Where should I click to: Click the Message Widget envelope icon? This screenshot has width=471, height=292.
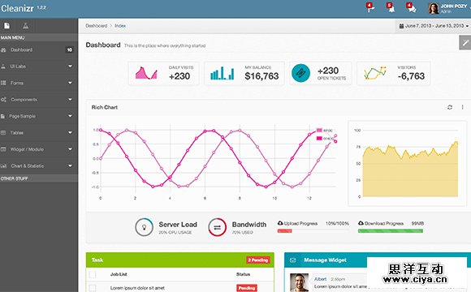pos(293,260)
